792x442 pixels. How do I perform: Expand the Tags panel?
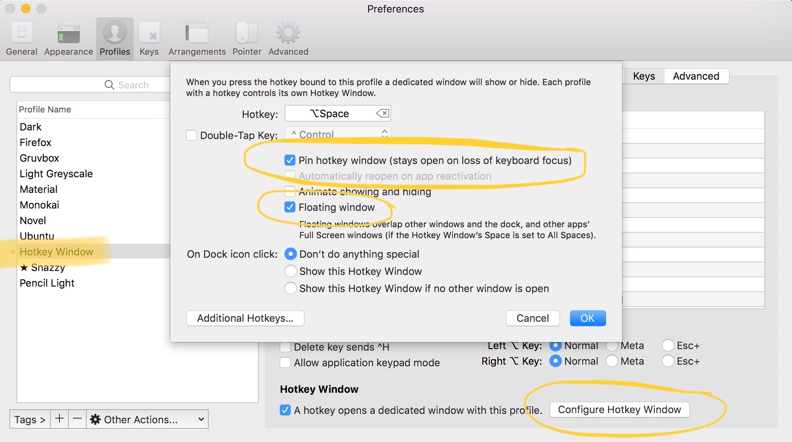(30, 419)
